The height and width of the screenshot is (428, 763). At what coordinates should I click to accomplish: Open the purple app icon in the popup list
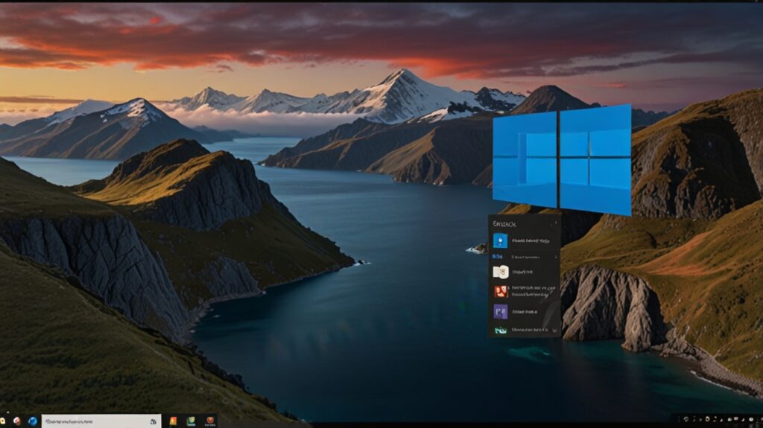pos(500,311)
